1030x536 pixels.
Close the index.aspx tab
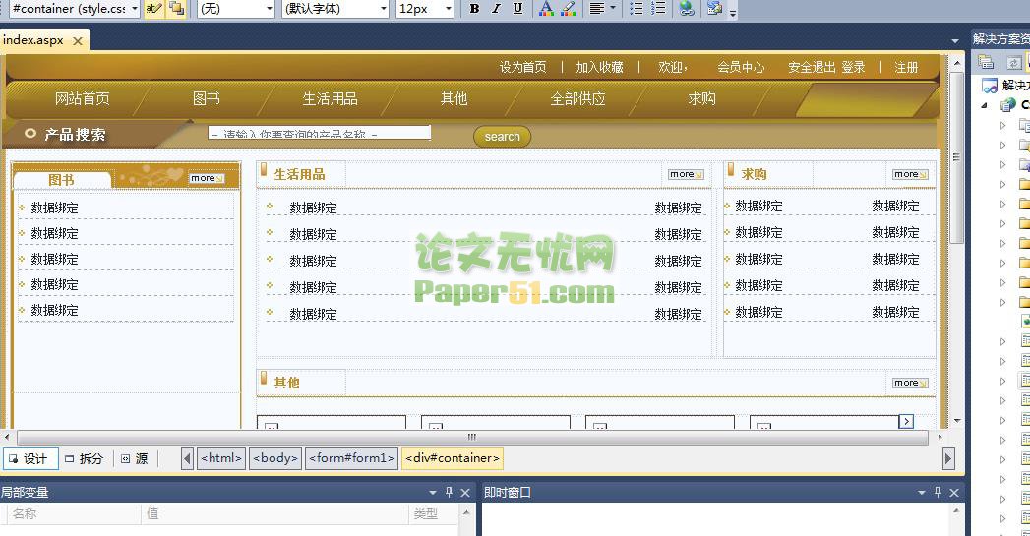click(x=78, y=40)
